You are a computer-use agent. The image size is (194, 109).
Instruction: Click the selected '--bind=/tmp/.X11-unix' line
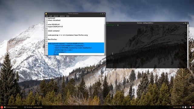(x=63, y=50)
